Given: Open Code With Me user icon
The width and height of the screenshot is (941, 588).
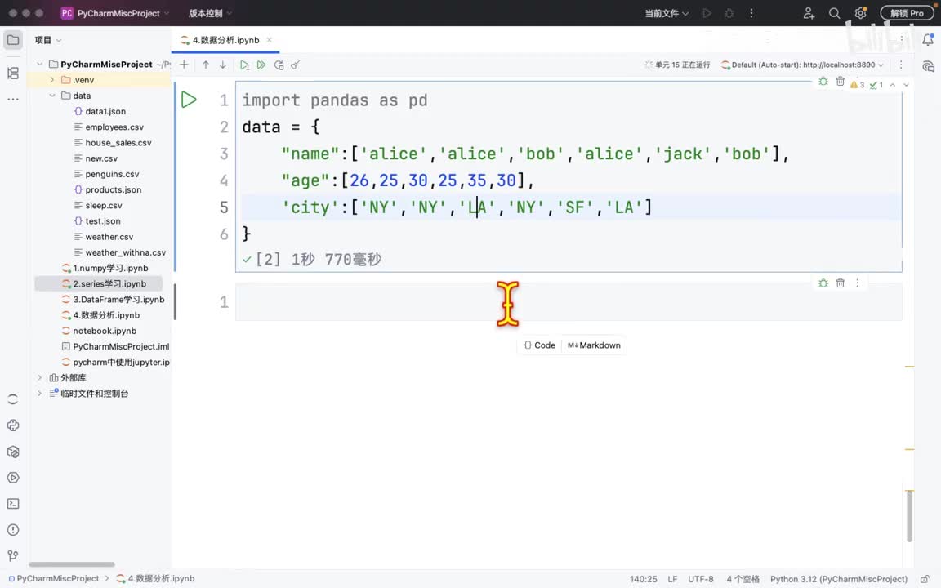Looking at the screenshot, I should click(x=809, y=13).
